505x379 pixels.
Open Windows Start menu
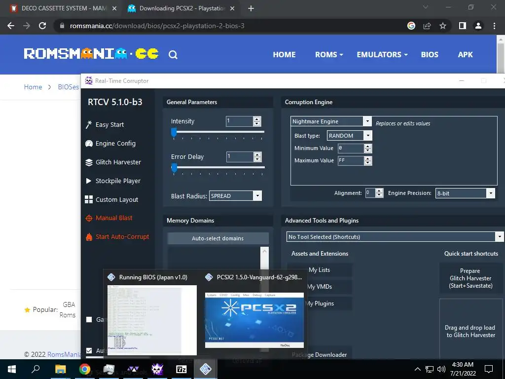point(12,369)
